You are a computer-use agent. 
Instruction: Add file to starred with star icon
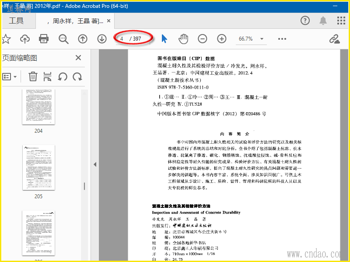click(x=6, y=39)
